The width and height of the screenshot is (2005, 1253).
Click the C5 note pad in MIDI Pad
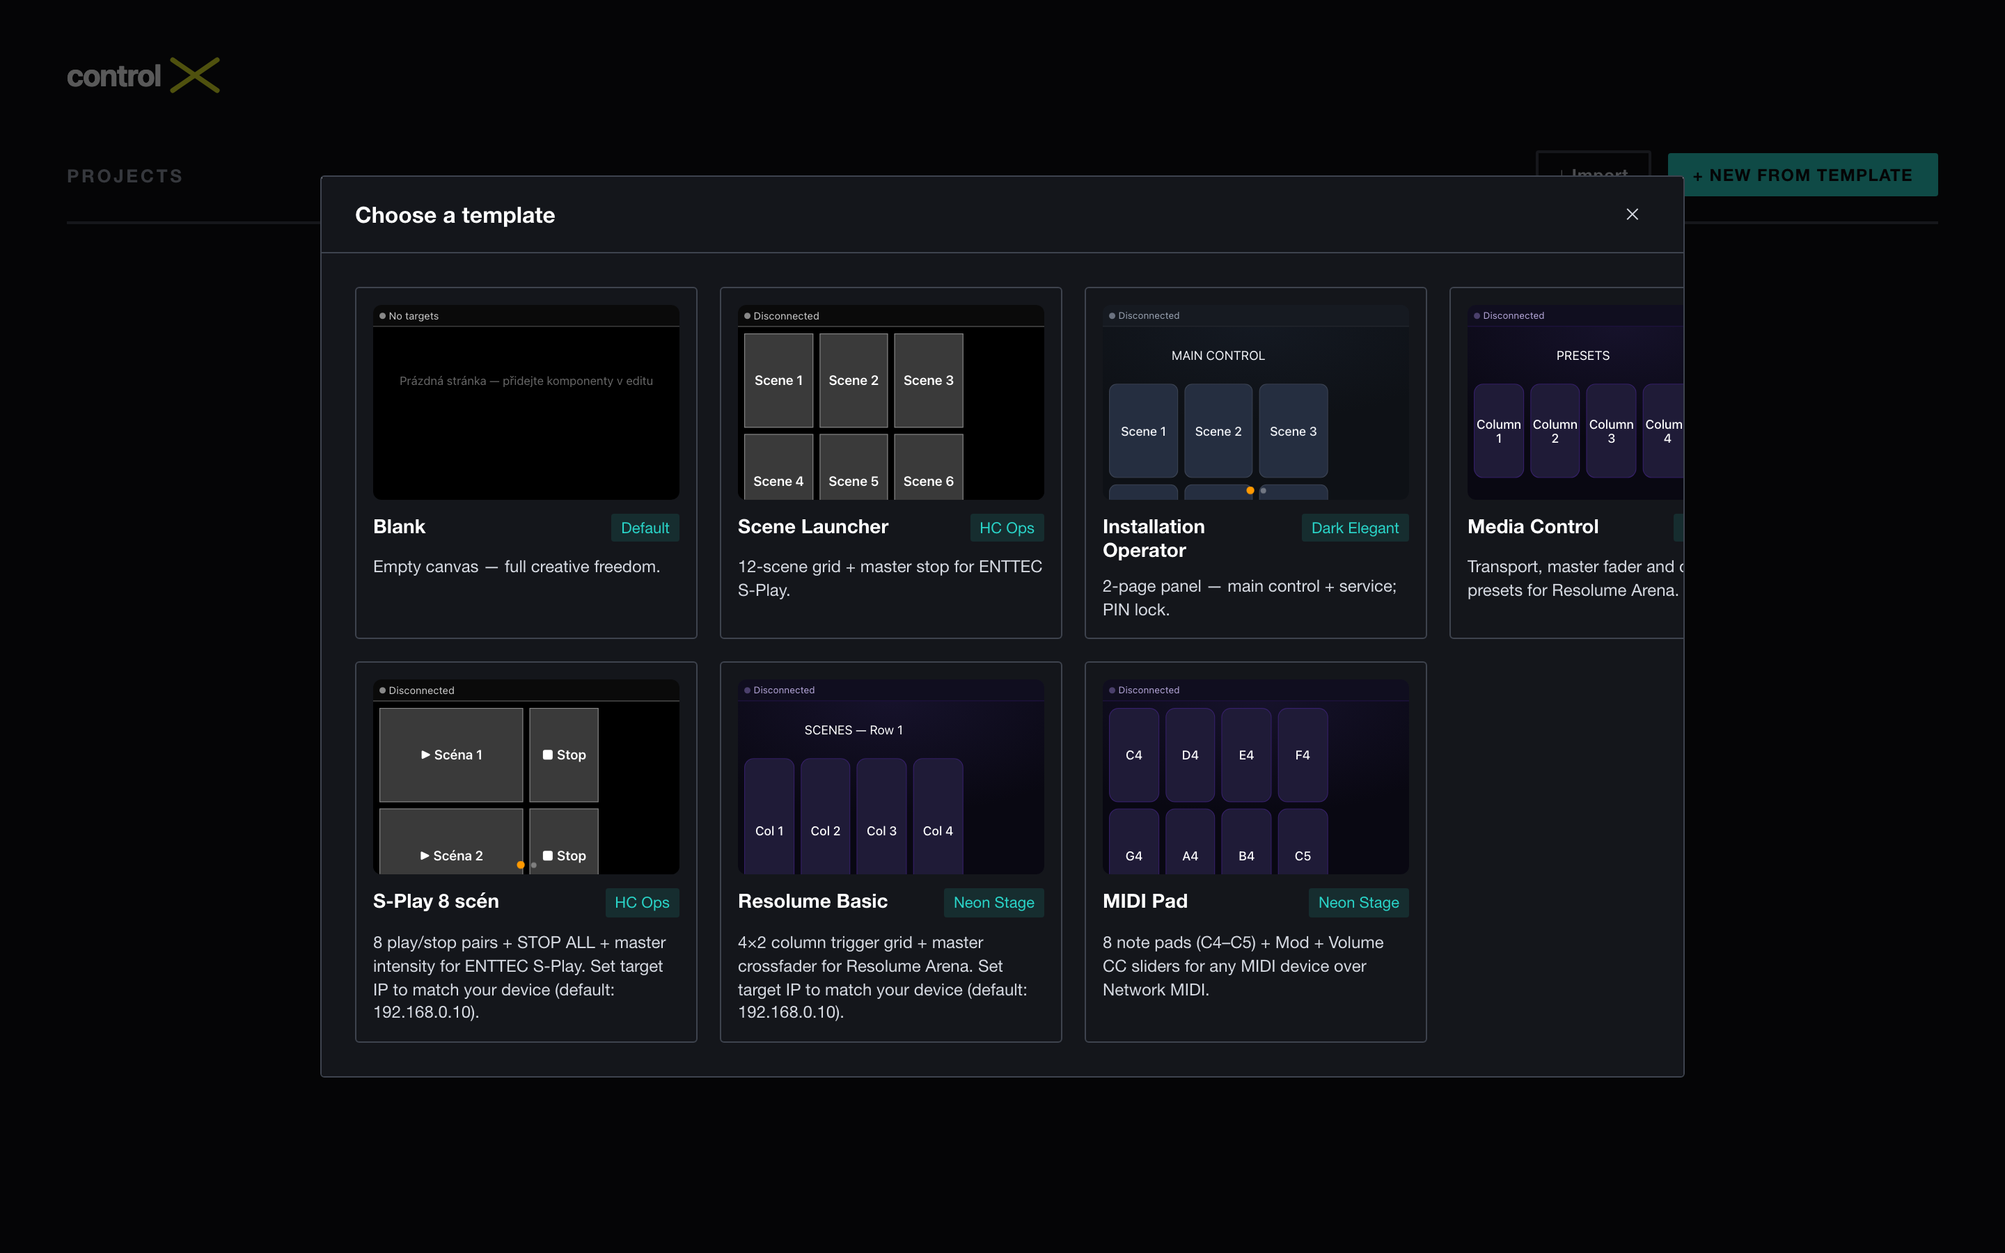click(1303, 842)
